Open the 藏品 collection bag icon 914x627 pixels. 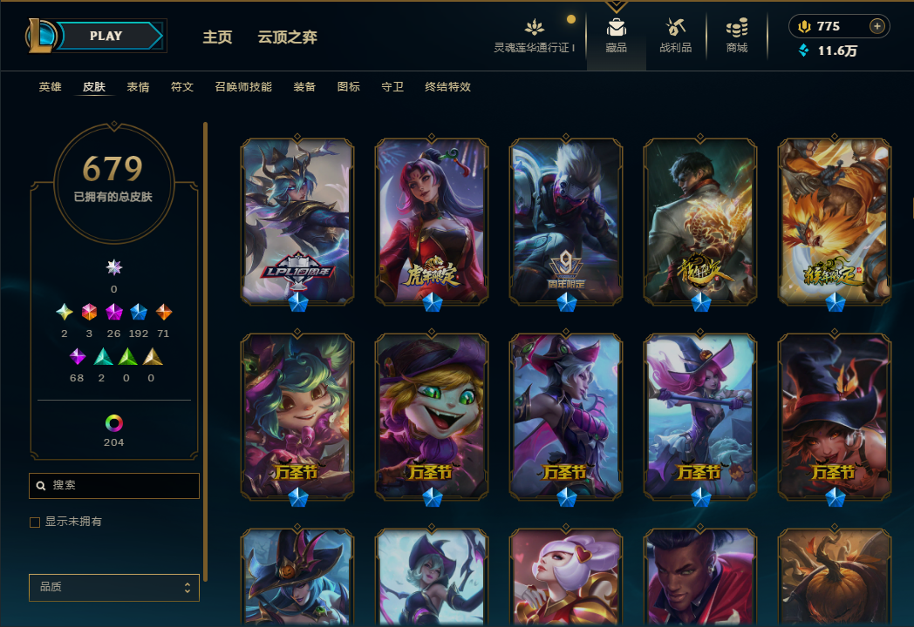616,28
